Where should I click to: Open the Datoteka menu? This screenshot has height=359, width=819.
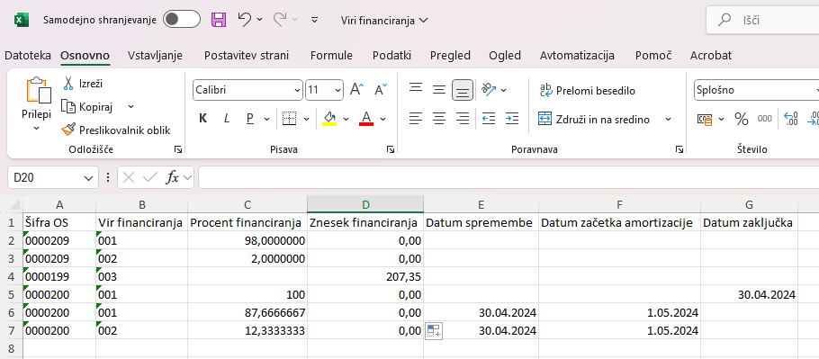(x=28, y=55)
